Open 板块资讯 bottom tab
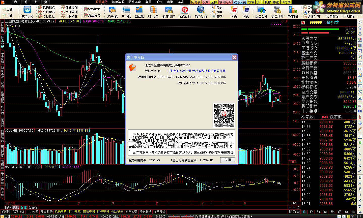The image size is (363, 218). 117,212
